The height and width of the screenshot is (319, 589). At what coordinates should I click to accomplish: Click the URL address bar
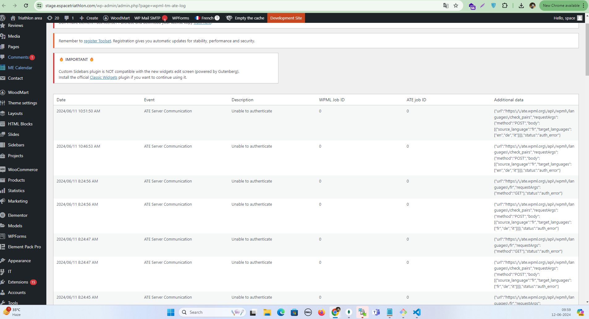241,6
